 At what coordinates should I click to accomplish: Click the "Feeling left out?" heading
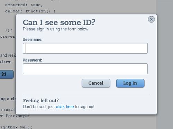(41, 101)
